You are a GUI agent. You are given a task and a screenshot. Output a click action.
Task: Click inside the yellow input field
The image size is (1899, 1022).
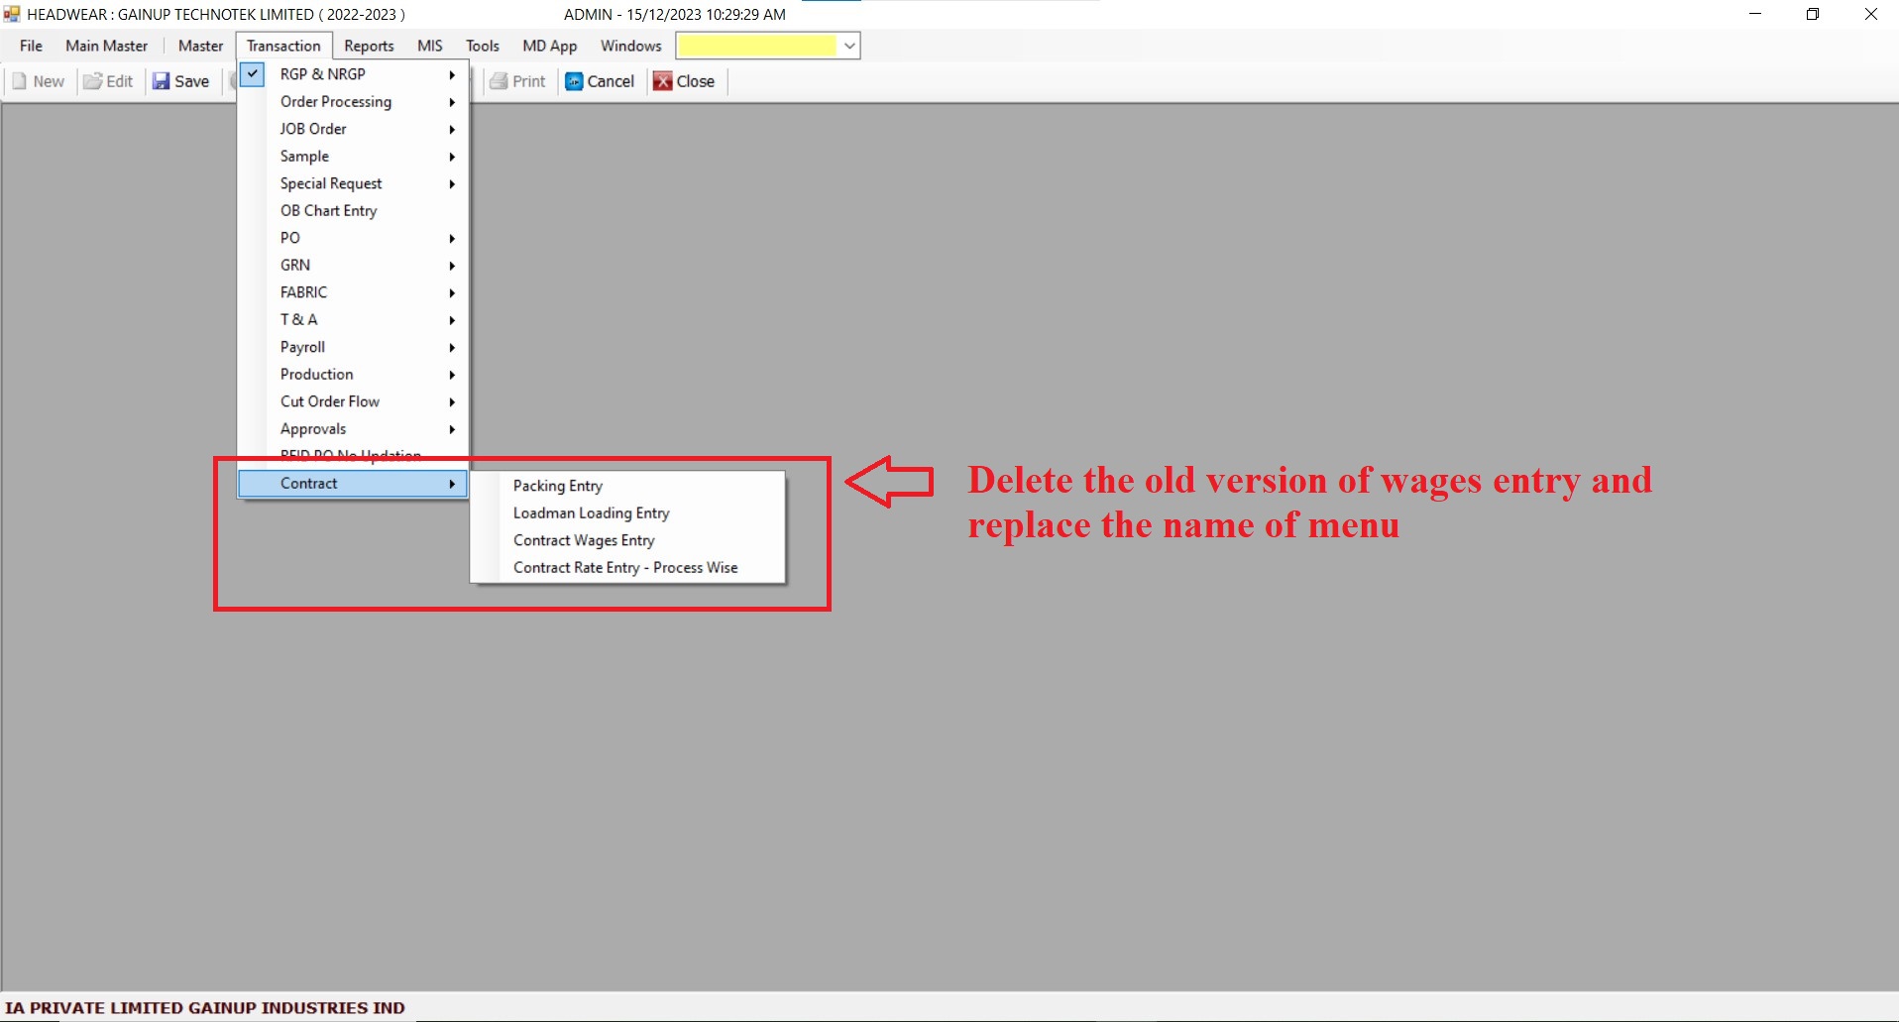757,46
